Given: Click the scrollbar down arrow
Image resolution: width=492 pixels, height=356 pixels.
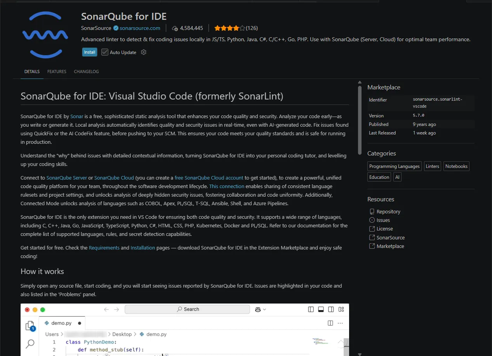Looking at the screenshot, I should (360, 354).
